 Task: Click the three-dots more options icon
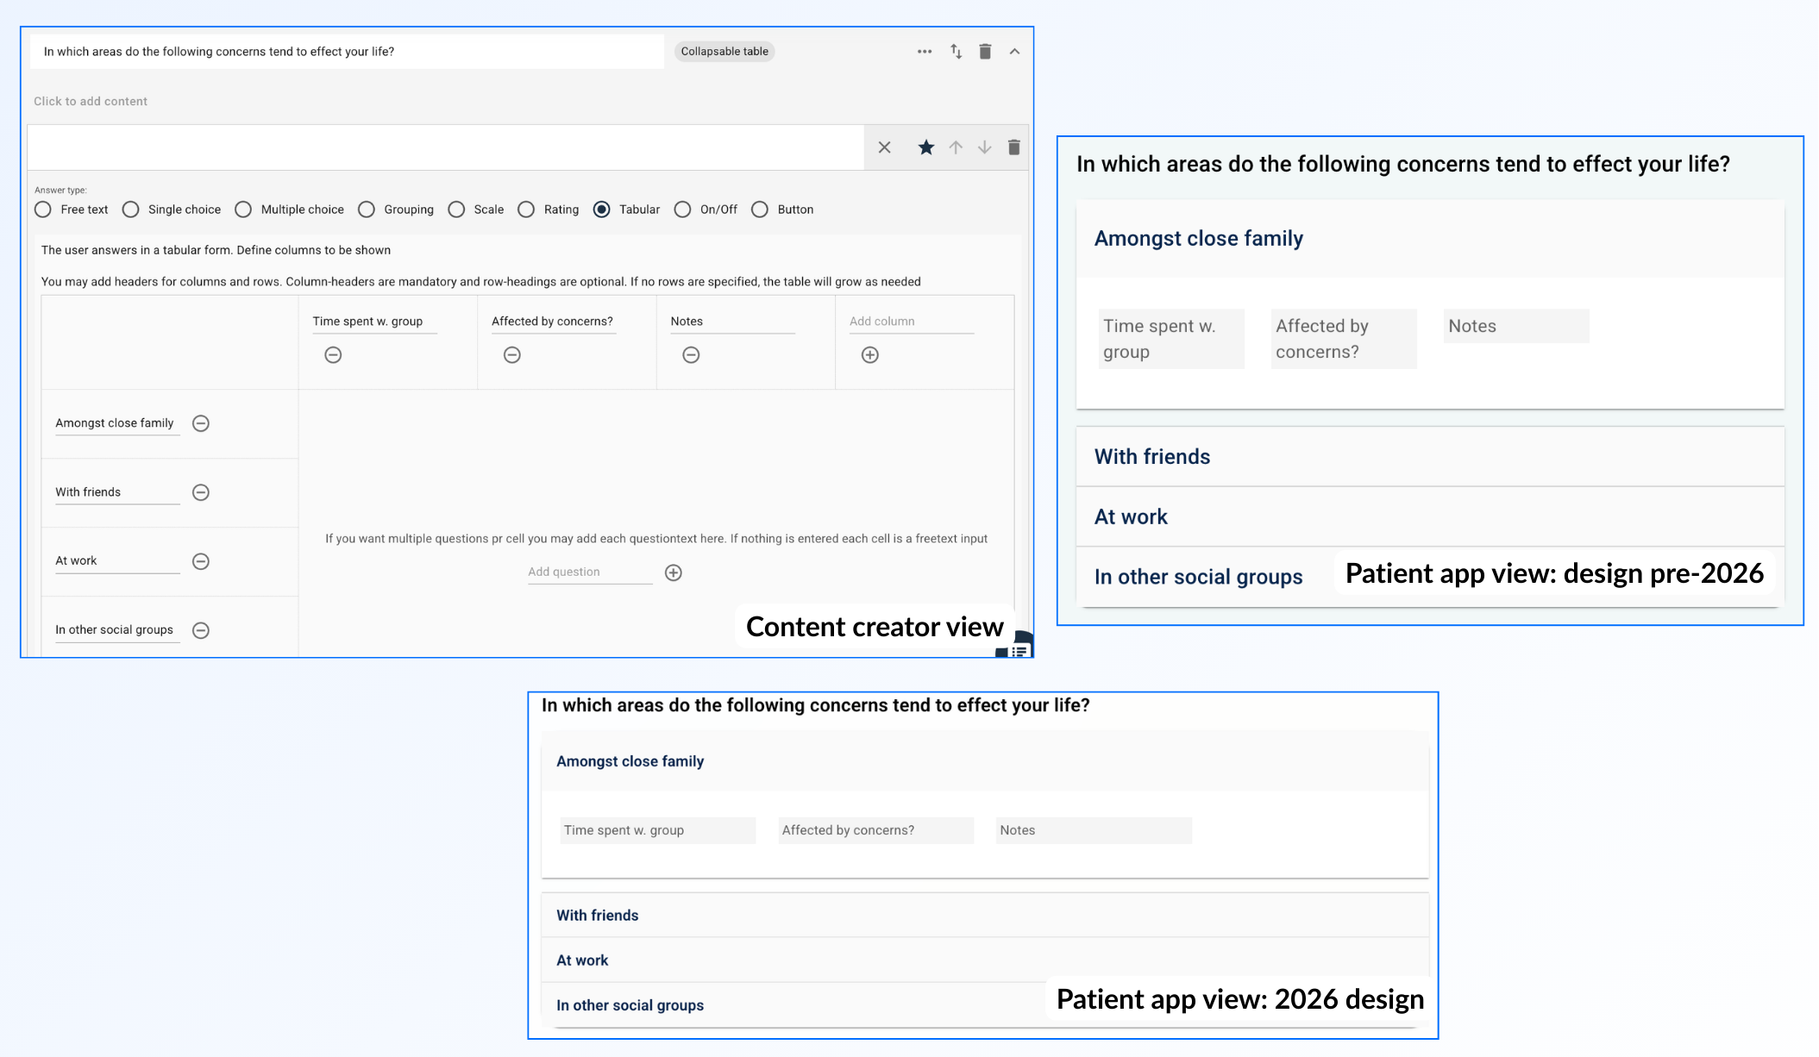(x=925, y=52)
